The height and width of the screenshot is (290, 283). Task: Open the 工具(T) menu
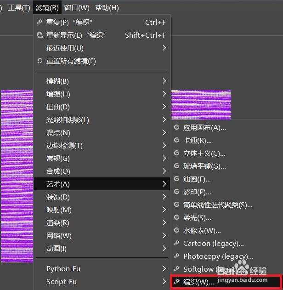click(19, 8)
